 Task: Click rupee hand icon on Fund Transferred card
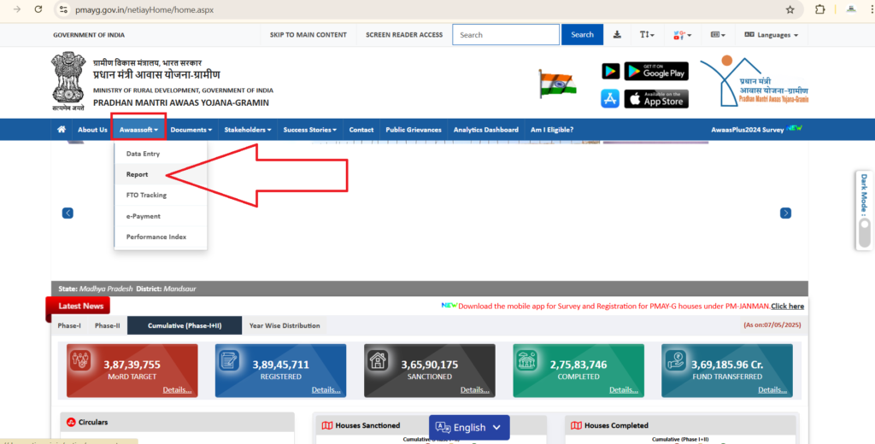[675, 360]
